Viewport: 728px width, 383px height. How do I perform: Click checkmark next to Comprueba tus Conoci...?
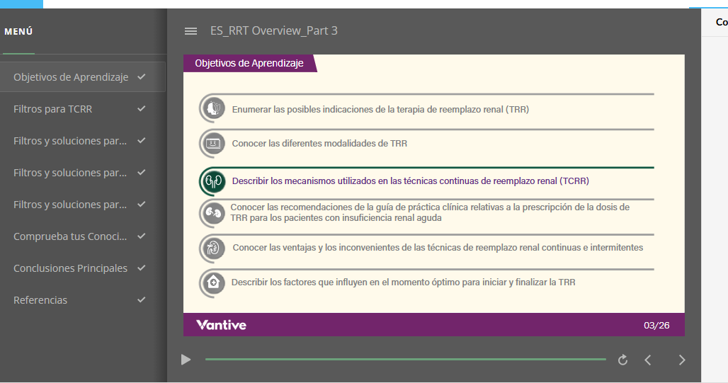[x=142, y=236]
